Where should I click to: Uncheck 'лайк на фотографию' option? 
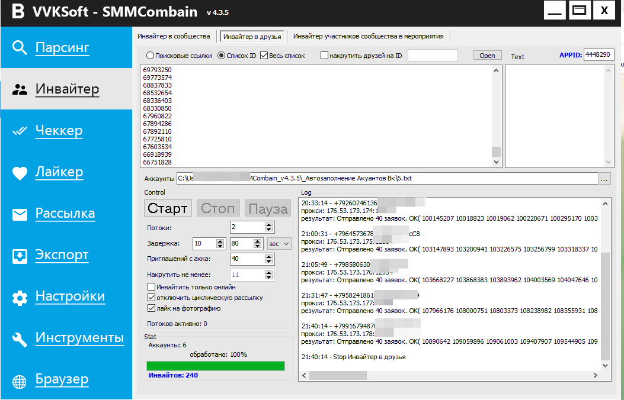coord(151,308)
